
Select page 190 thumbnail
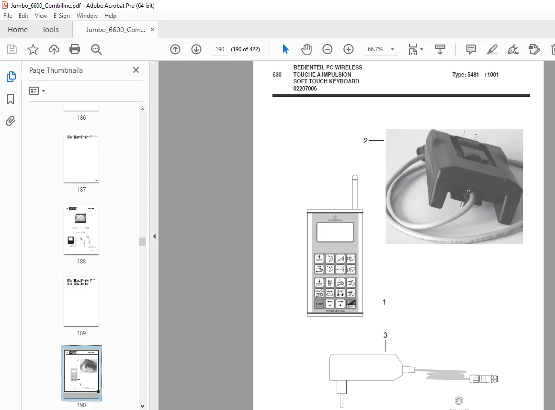[81, 373]
